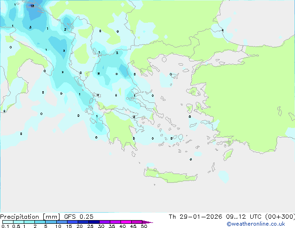This screenshot has width=295, height=228.
Task: Click the '15' legend scale label
Action: click(x=69, y=226)
